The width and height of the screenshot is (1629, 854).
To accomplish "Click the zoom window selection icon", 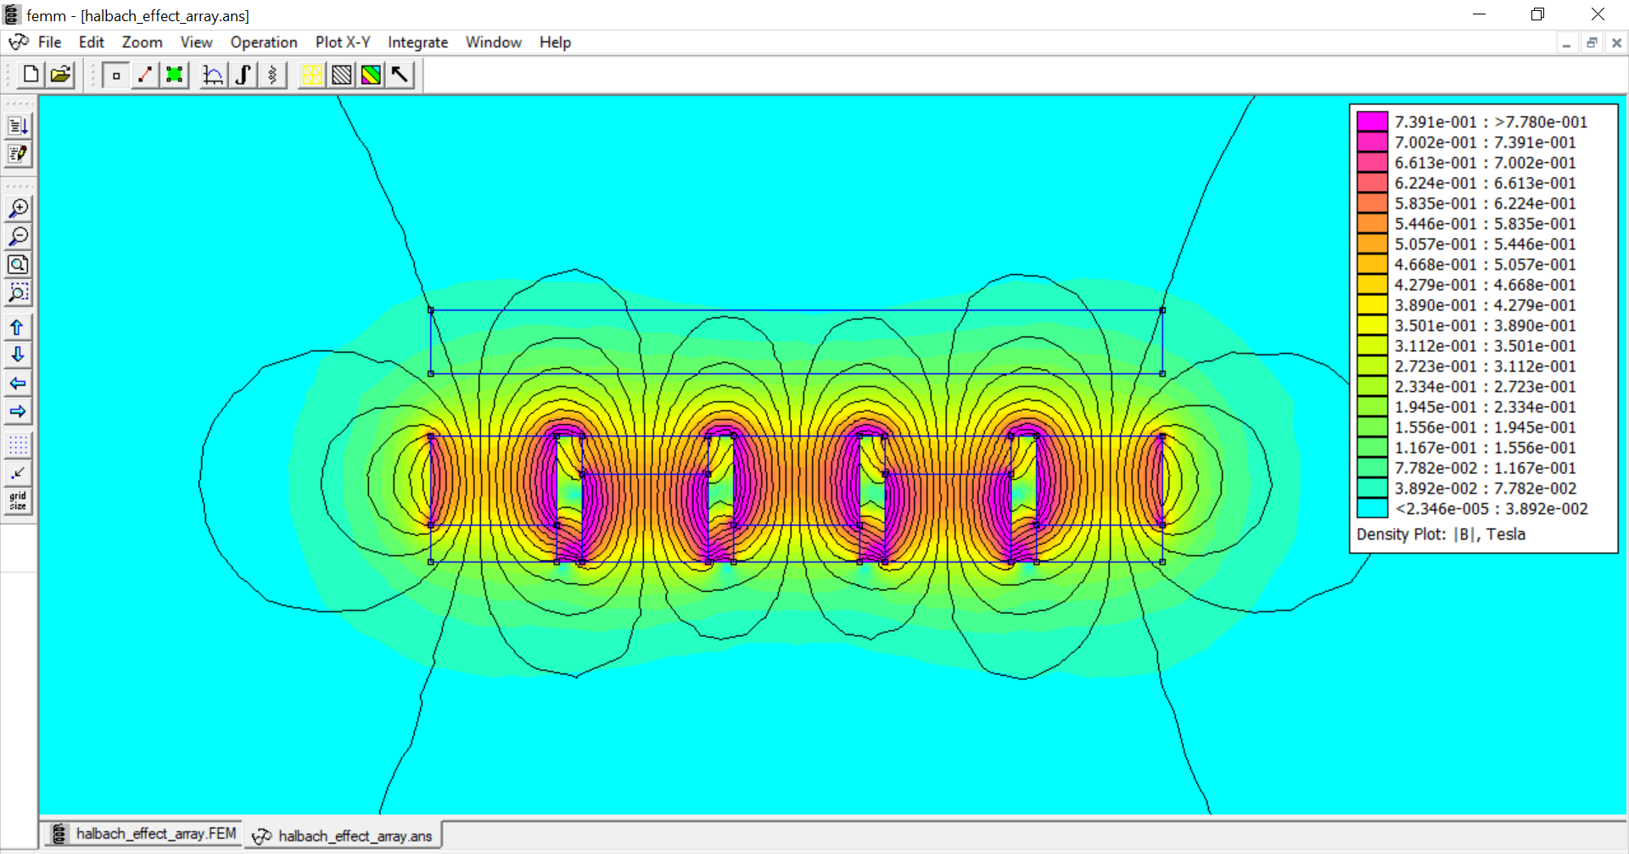I will click(x=18, y=293).
